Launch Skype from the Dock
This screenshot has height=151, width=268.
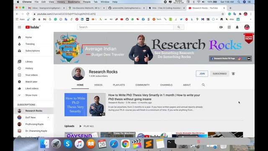[68, 143]
